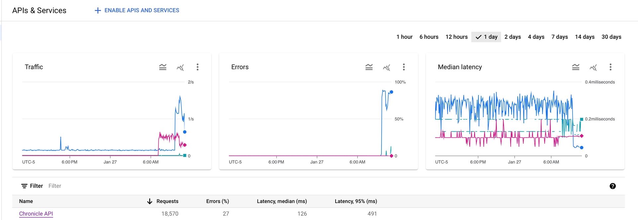Sort by Latency, median (ms) column header
The image size is (638, 220).
tap(282, 201)
